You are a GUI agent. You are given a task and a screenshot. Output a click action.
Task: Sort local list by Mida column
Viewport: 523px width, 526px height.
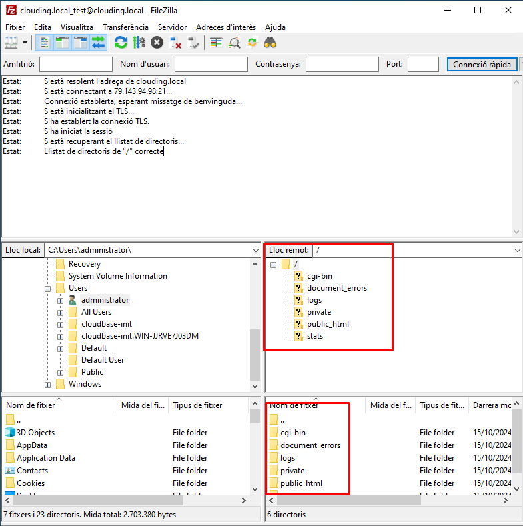[143, 405]
